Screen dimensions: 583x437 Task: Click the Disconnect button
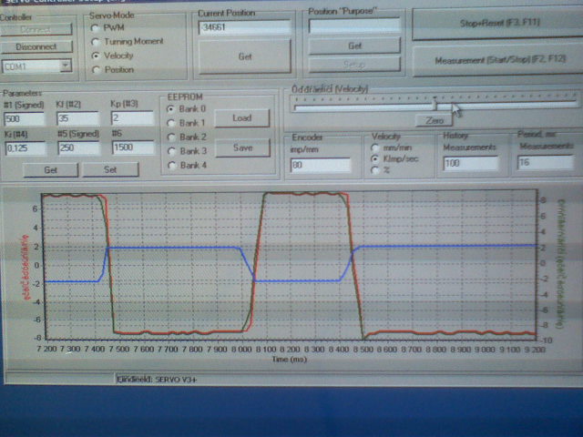pyautogui.click(x=36, y=46)
